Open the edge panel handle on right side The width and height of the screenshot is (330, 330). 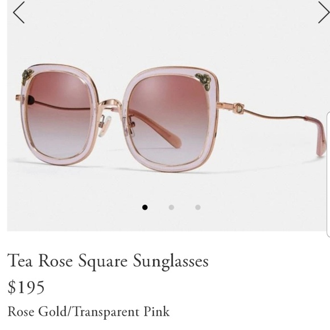328,175
